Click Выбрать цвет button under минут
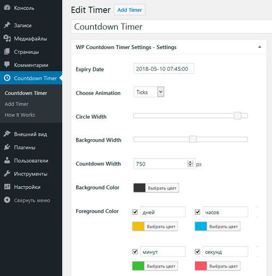The image size is (272, 276). click(x=161, y=266)
